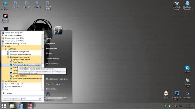
Task: Launch Диспетчер Realtek HD
Action: pyautogui.click(x=13, y=35)
